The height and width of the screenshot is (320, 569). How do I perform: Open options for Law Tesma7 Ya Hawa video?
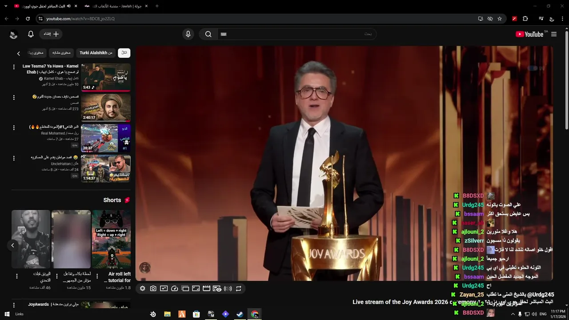click(14, 67)
